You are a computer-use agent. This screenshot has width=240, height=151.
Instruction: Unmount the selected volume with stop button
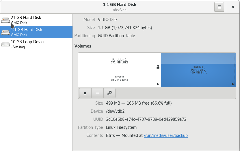click(x=85, y=93)
